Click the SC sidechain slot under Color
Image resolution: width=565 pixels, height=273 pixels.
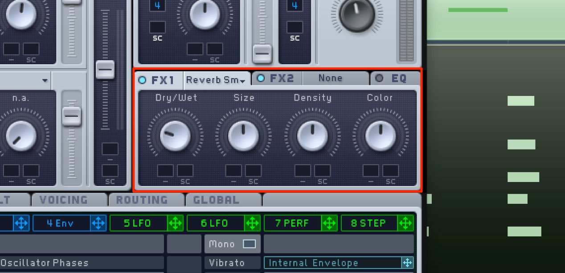pos(391,170)
